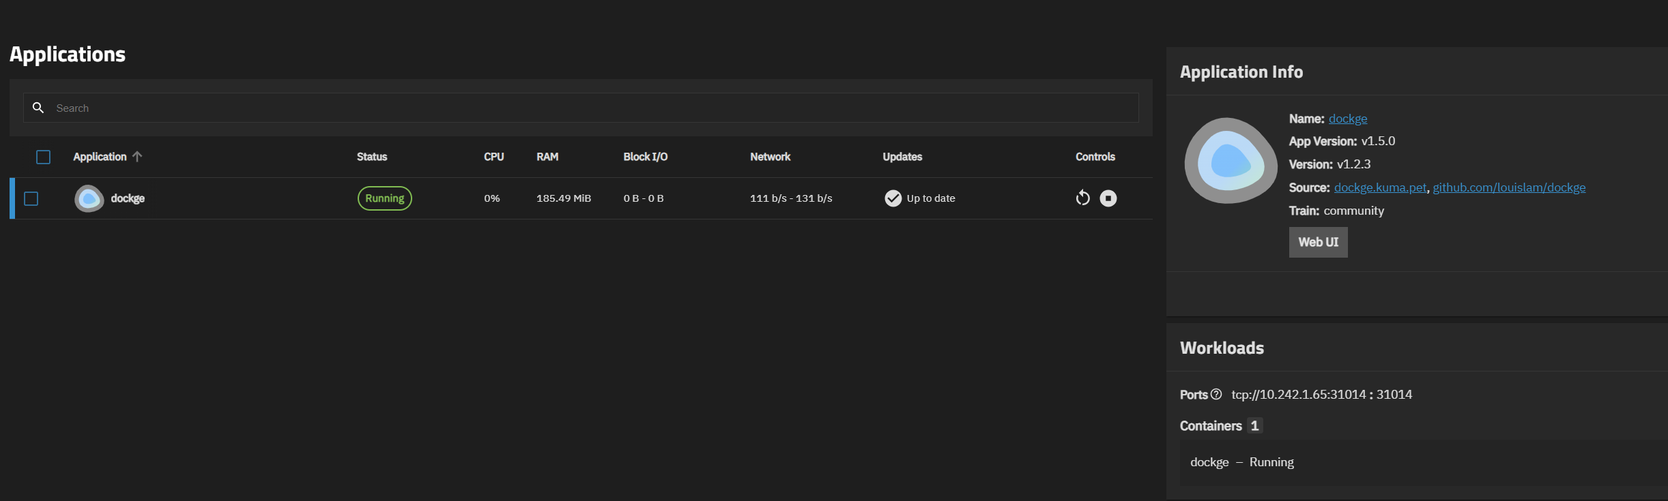Click the dockge app icon in table row

pyautogui.click(x=89, y=198)
